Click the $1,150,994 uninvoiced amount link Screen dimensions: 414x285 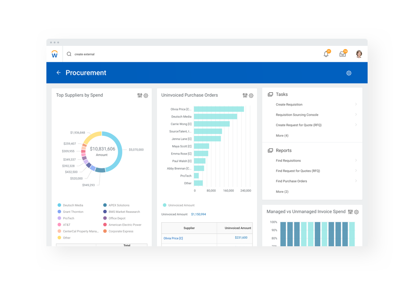pyautogui.click(x=199, y=214)
